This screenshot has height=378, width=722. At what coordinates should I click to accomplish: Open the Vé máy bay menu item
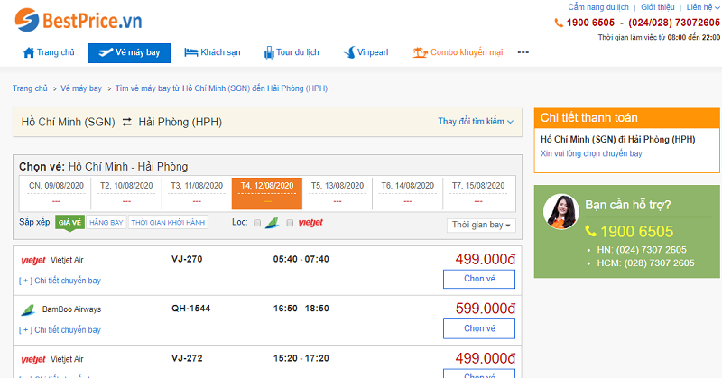(129, 53)
